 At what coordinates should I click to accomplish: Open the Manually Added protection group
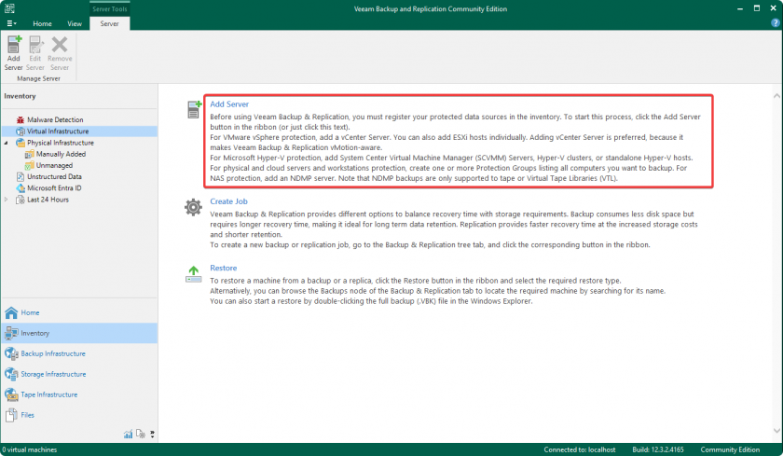(61, 154)
